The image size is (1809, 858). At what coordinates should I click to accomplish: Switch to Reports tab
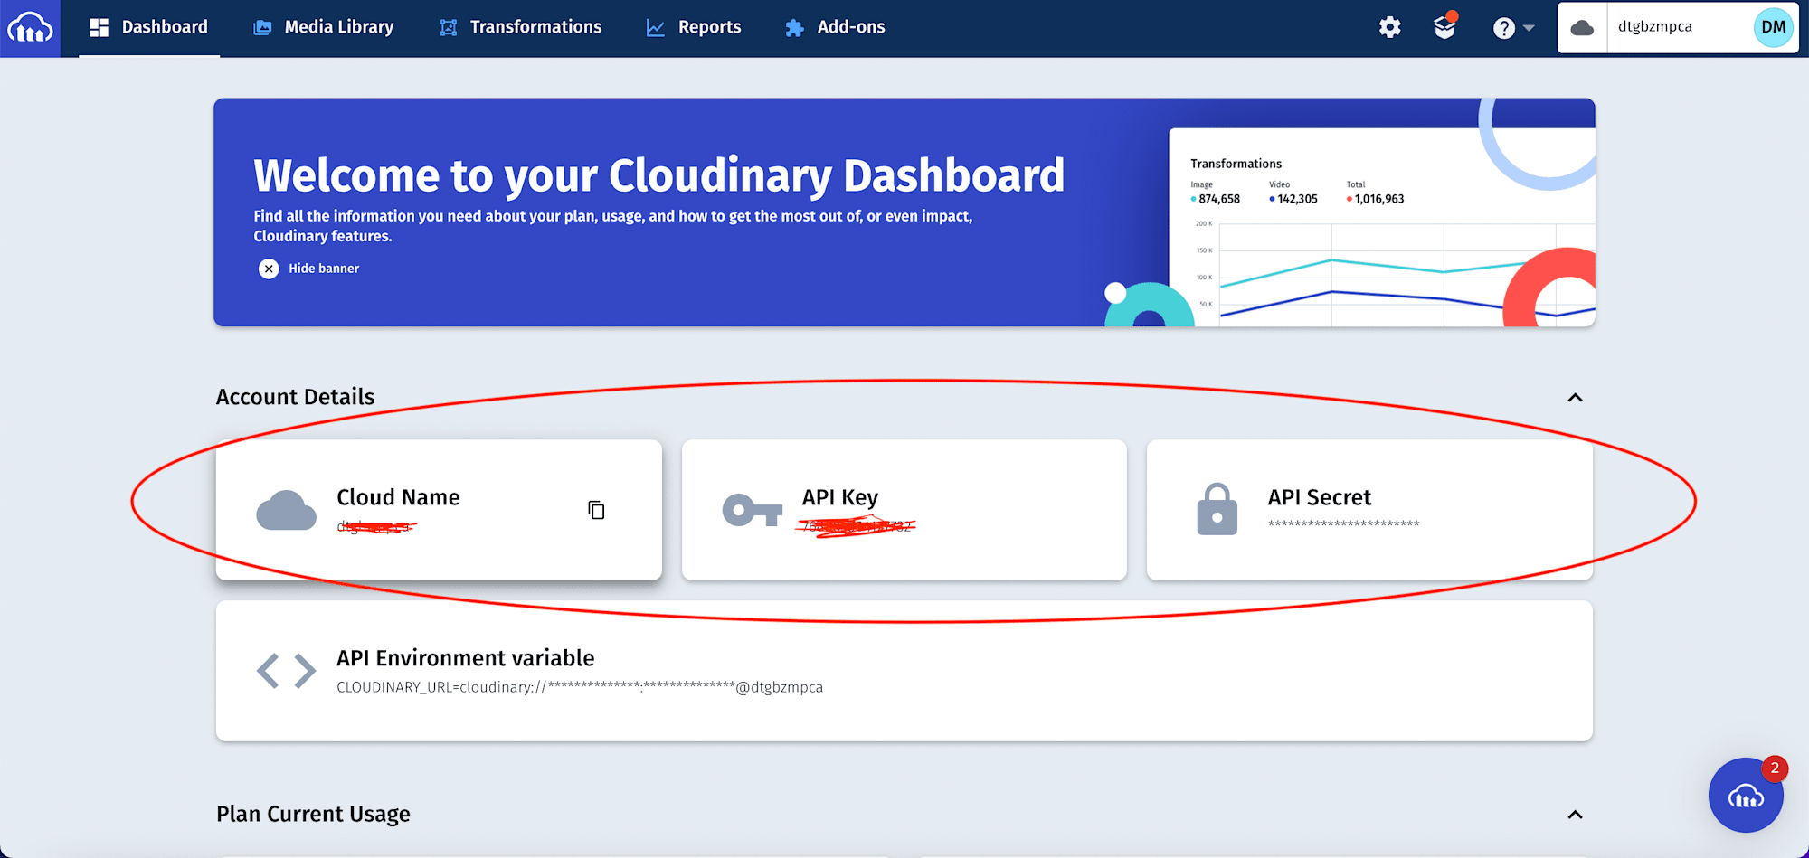(x=694, y=28)
